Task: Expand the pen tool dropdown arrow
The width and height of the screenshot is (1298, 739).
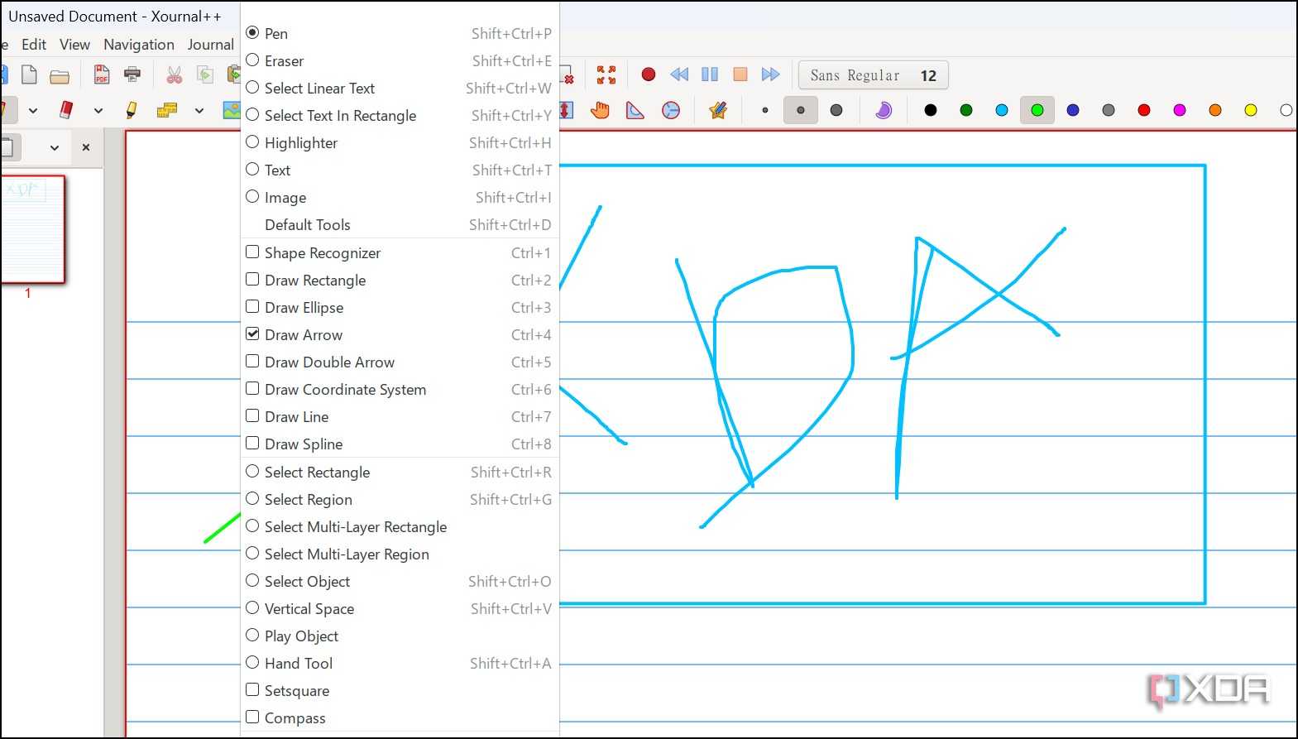Action: (x=33, y=110)
